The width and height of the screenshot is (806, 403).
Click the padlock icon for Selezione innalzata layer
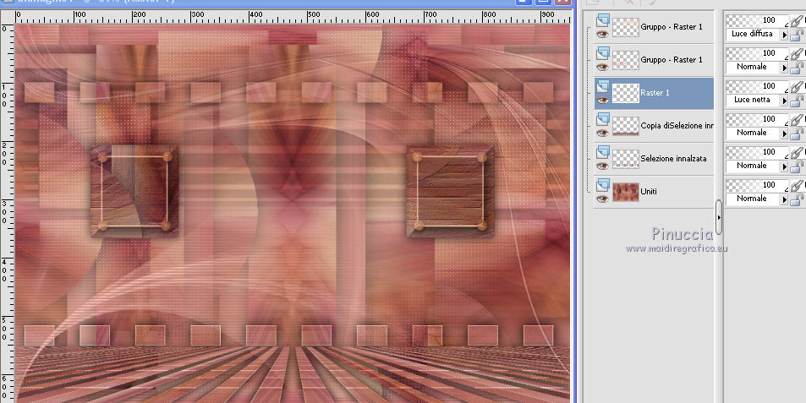797,166
